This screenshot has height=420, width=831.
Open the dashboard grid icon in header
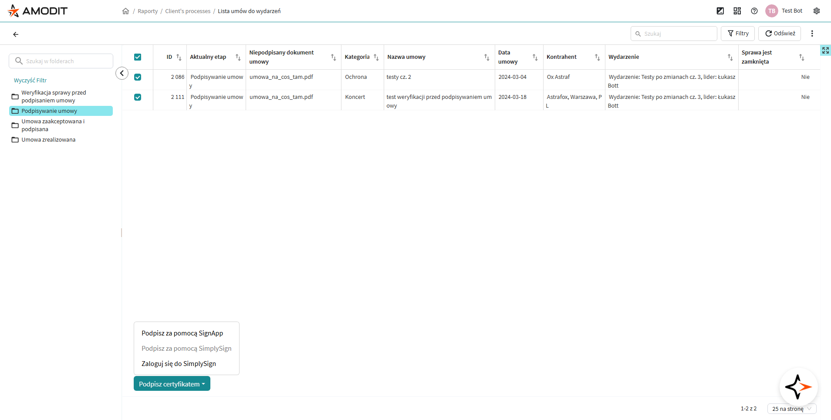(737, 11)
